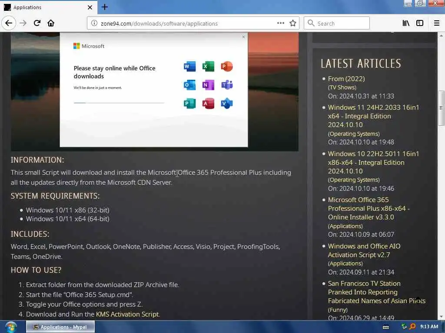Close the Applications tab
Screen dimensions: 445x333
tap(90, 7)
